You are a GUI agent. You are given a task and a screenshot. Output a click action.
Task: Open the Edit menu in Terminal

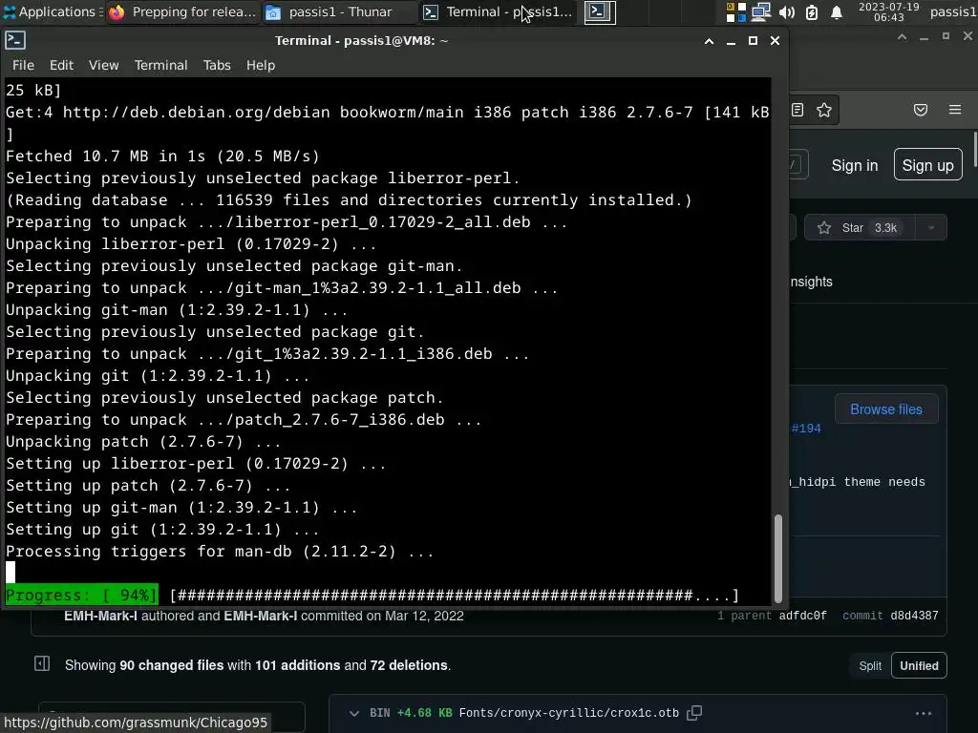[x=61, y=65]
